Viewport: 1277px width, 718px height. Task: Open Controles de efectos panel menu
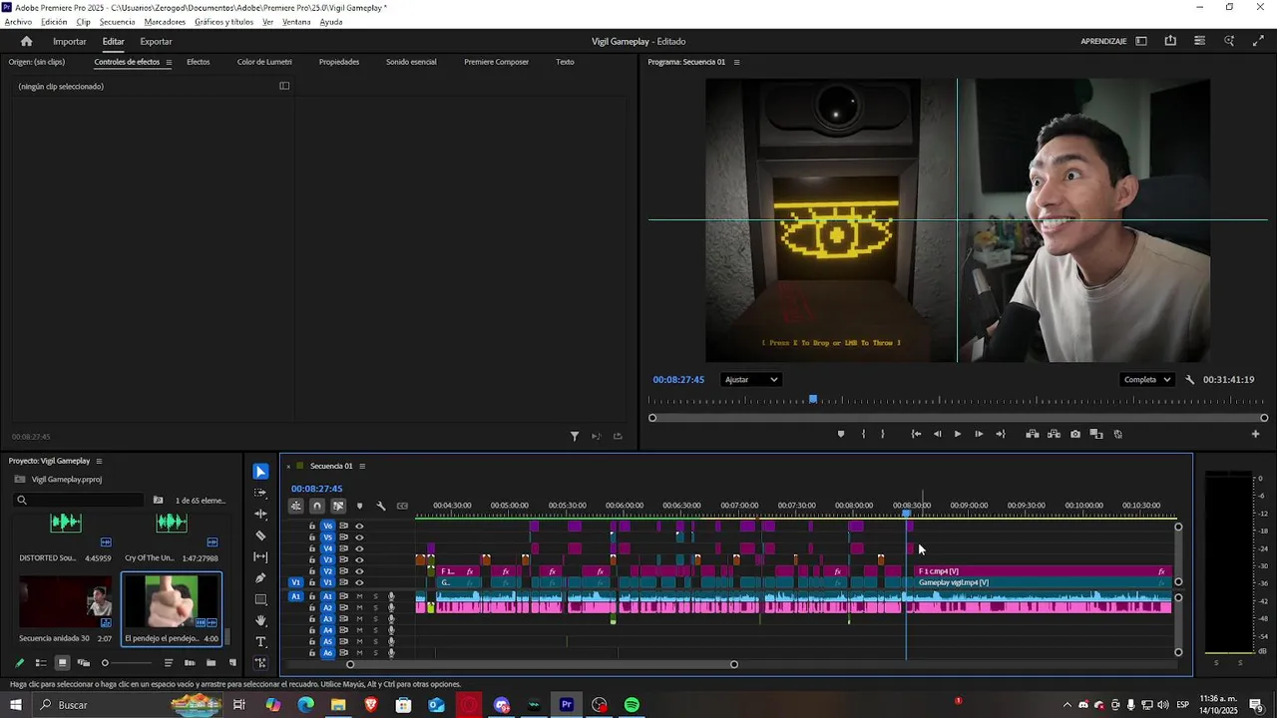tap(169, 62)
